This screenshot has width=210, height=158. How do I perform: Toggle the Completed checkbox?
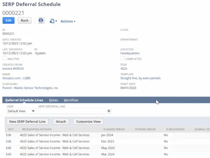coord(122,58)
